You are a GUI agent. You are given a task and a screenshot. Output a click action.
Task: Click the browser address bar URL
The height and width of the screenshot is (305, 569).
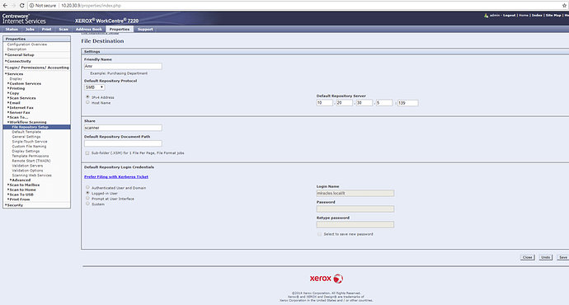(91, 6)
